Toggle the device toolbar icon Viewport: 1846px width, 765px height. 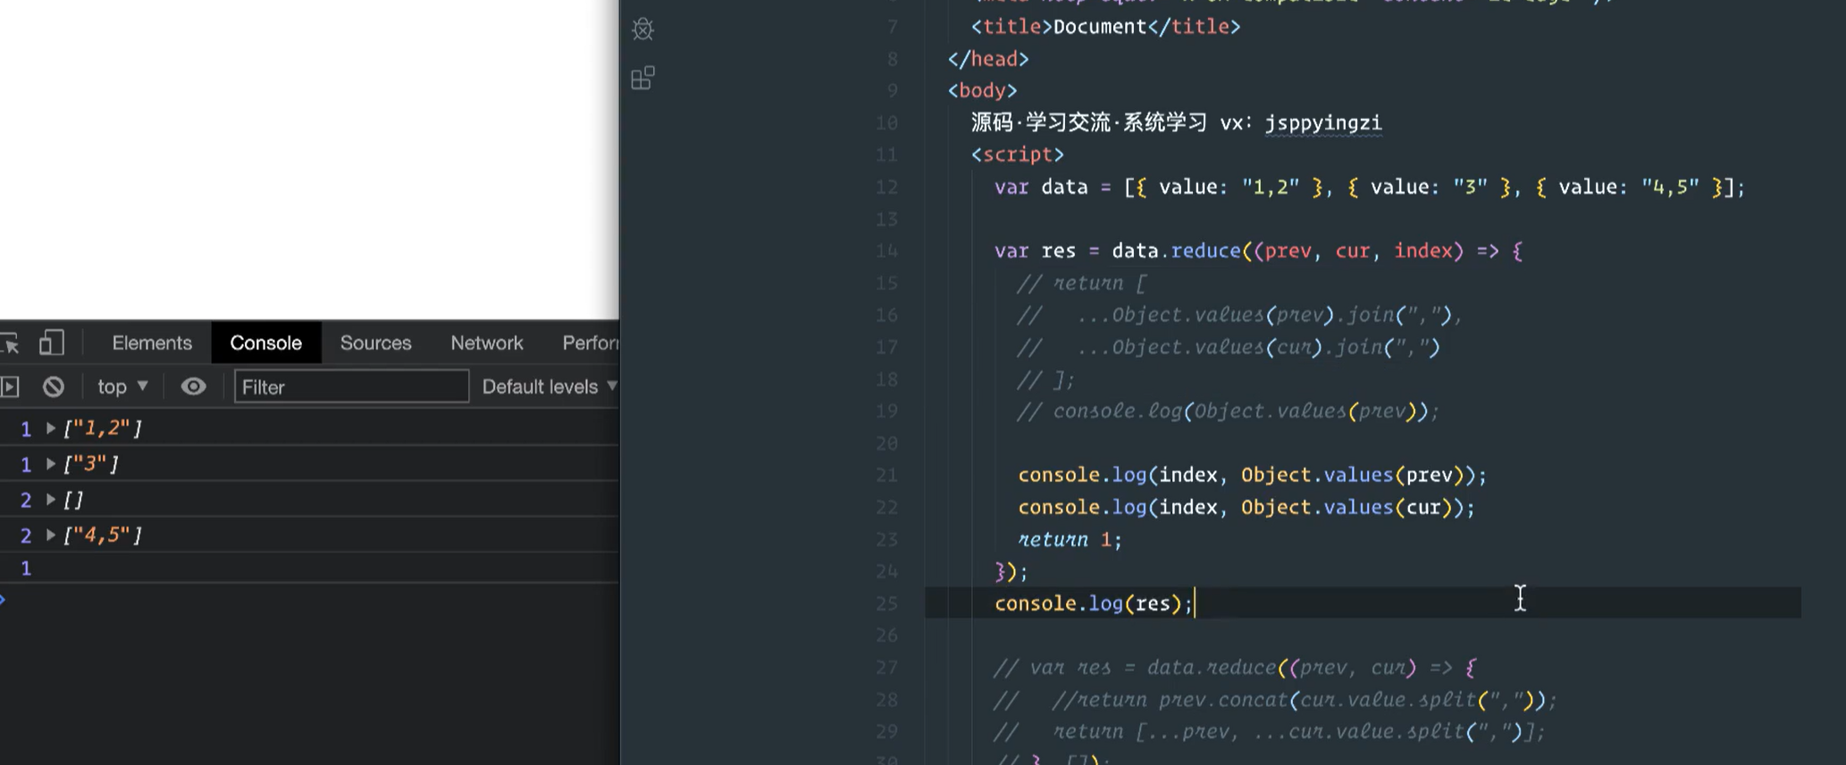point(52,343)
